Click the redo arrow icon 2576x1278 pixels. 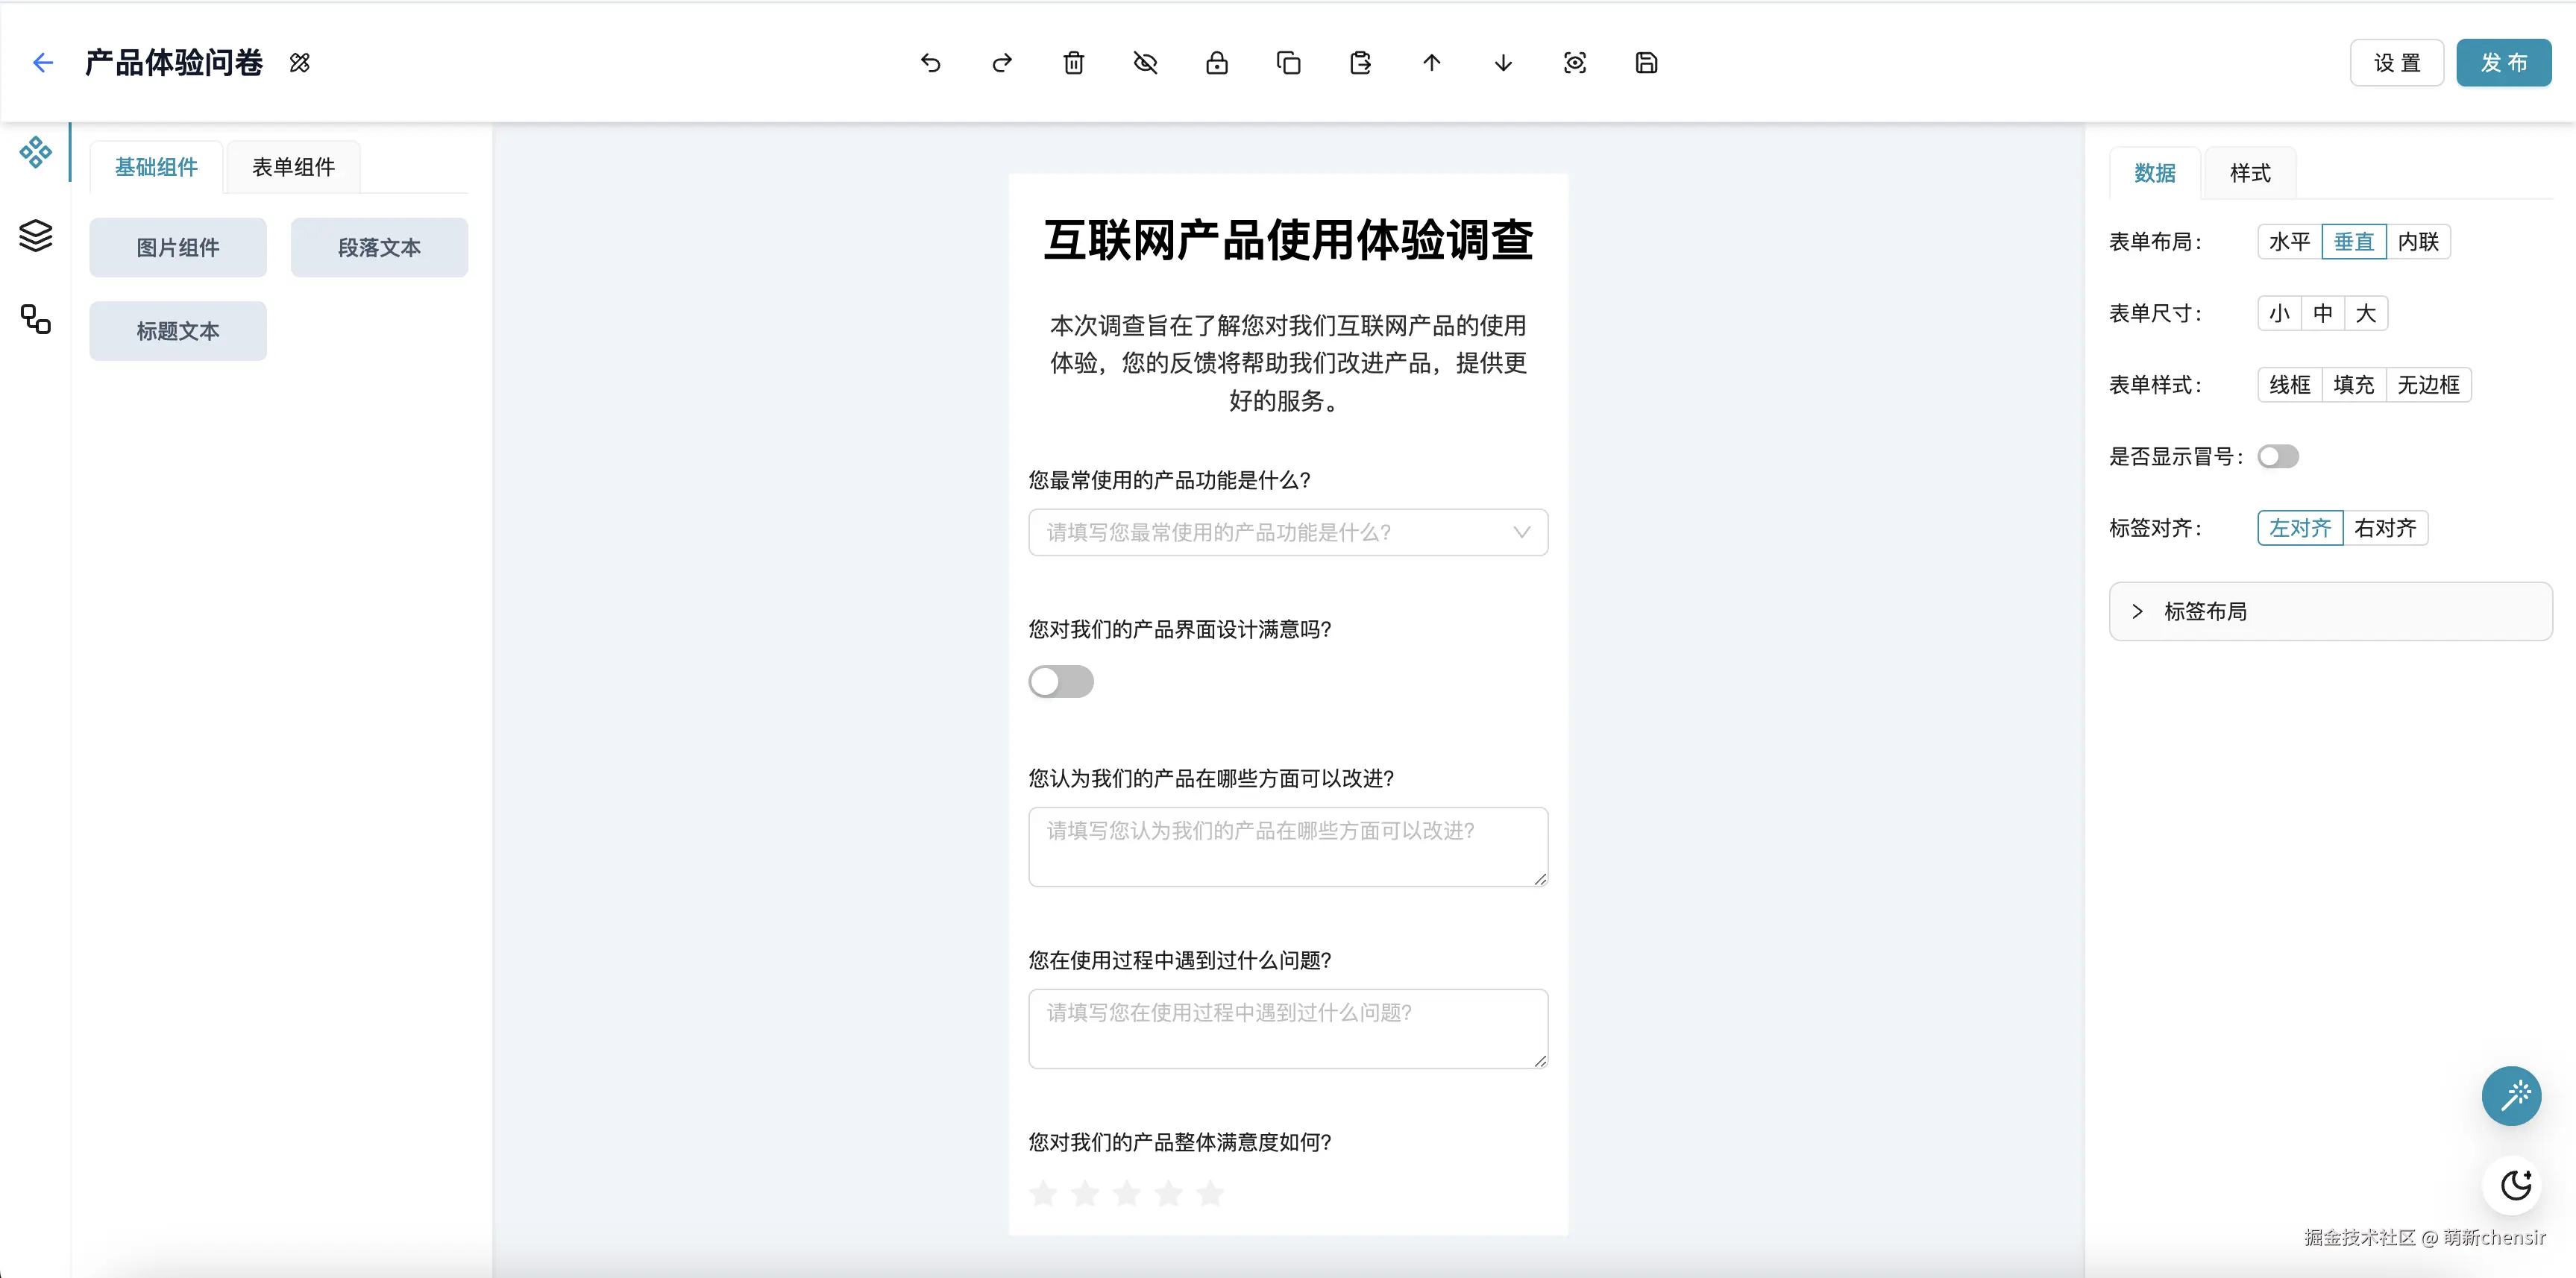(1002, 63)
